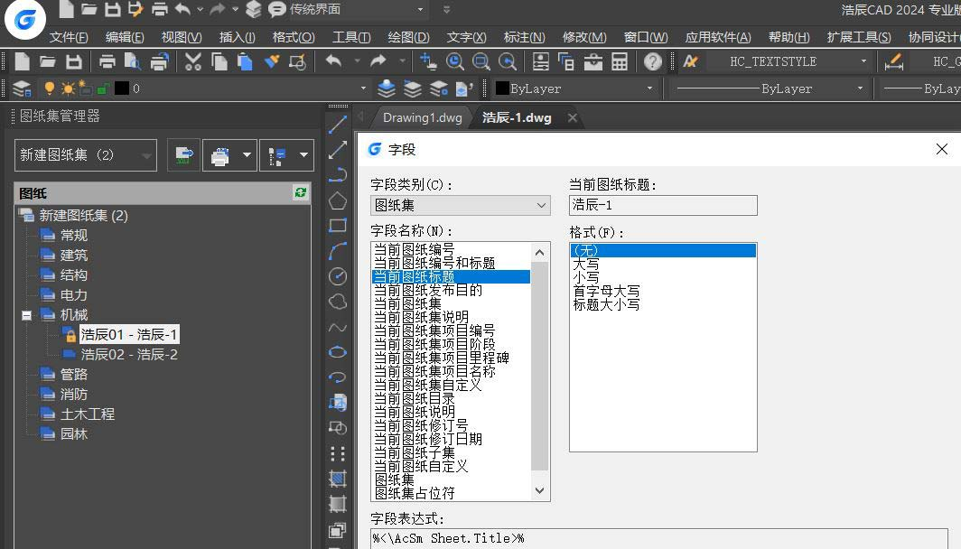Open the ByLayer linetype dropdown

pyautogui.click(x=860, y=88)
